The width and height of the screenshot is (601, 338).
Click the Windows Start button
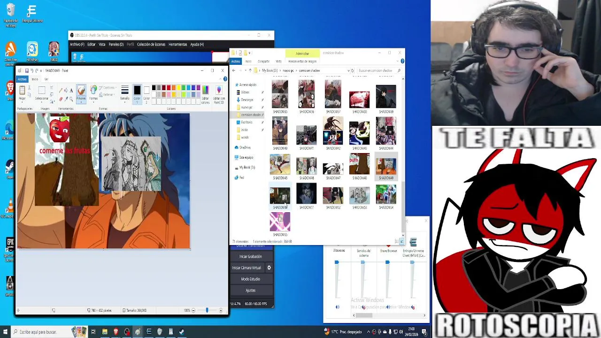point(5,332)
